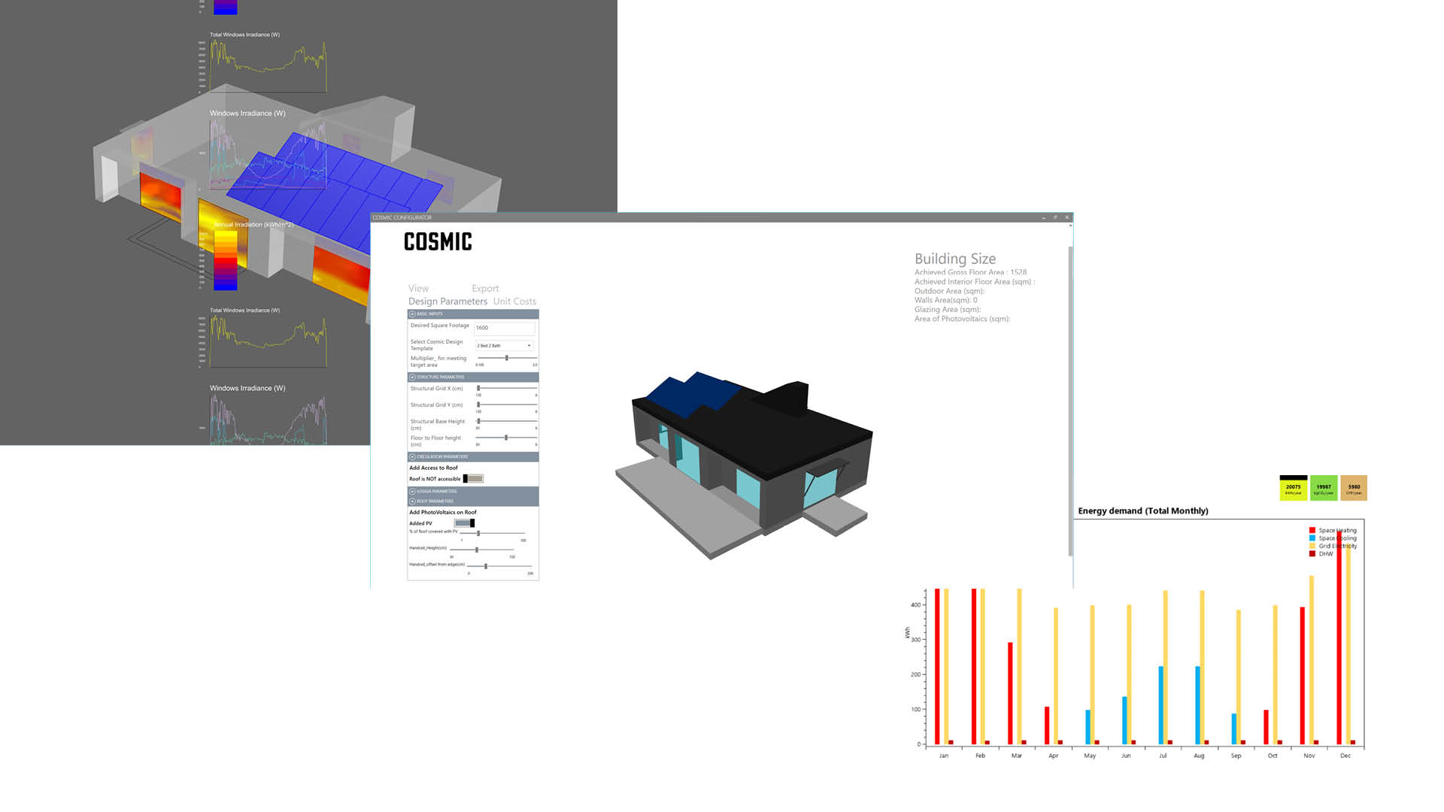Screen dimensions: 1444x812
Task: Click the Building Size heading
Action: 955,259
